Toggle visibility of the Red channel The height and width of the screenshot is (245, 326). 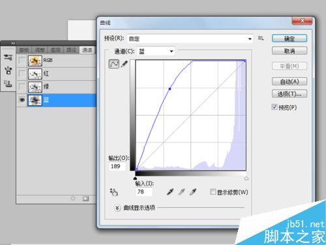(22, 74)
